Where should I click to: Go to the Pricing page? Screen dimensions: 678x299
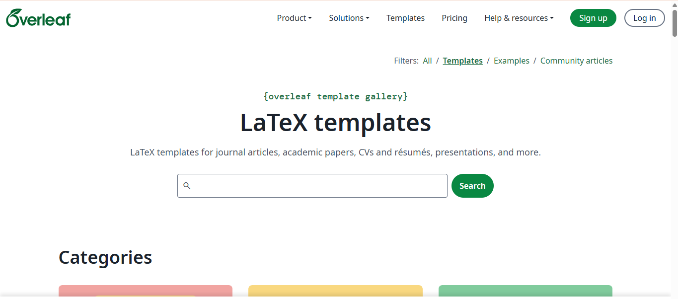click(x=454, y=18)
